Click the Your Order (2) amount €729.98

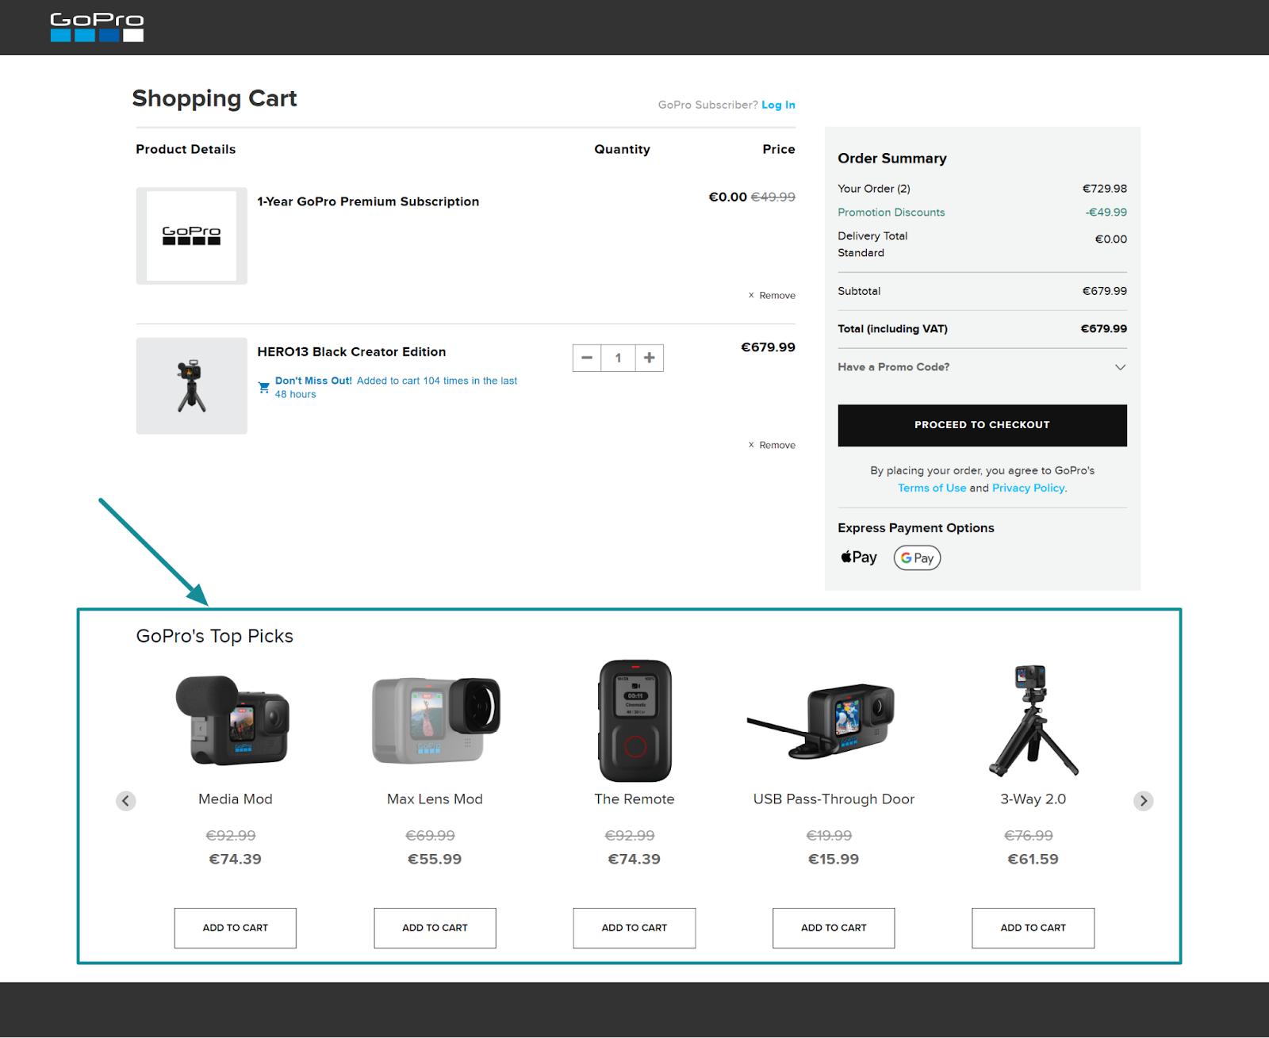click(1105, 189)
